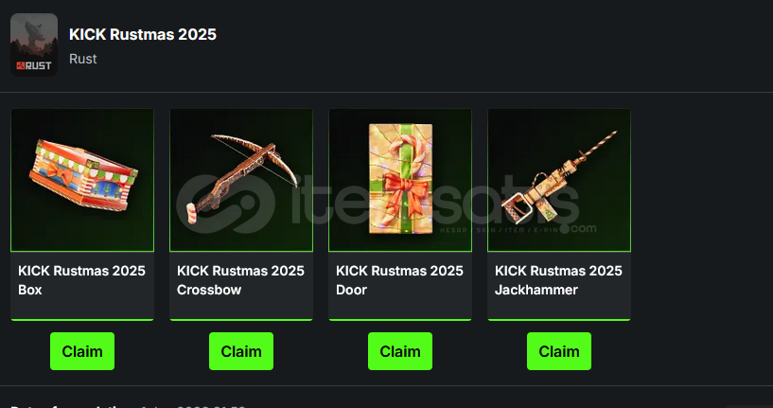This screenshot has height=408, width=773.
Task: Click the Rust game name under title
Action: pyautogui.click(x=83, y=59)
